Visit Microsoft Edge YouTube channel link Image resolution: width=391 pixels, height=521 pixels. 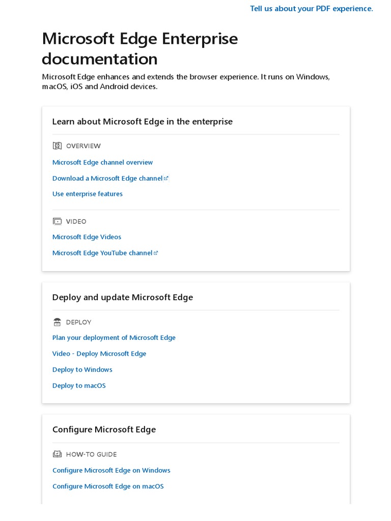102,253
